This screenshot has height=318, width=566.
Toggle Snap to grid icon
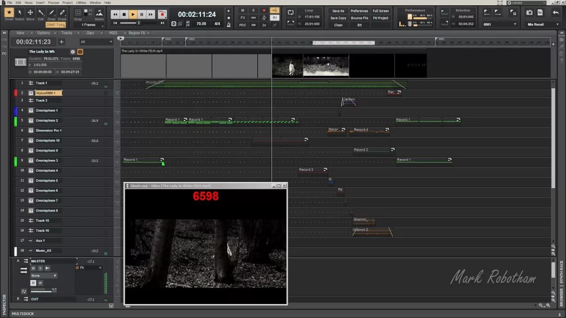[x=78, y=12]
